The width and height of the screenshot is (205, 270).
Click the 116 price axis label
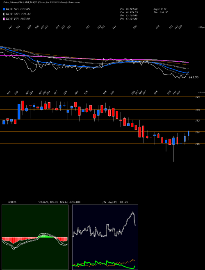tap(198, 144)
